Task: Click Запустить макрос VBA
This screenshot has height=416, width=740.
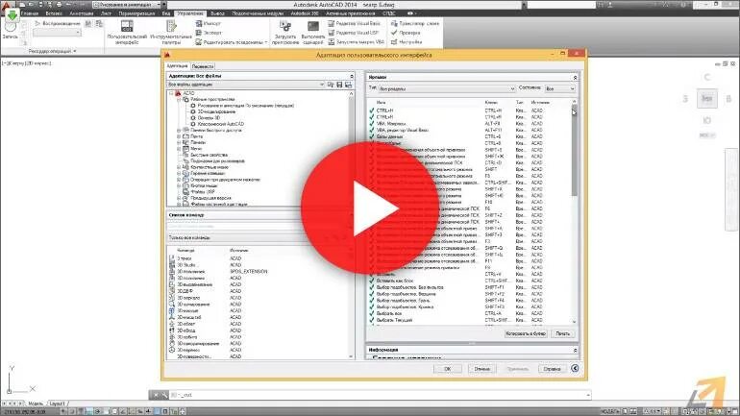Action: point(357,42)
